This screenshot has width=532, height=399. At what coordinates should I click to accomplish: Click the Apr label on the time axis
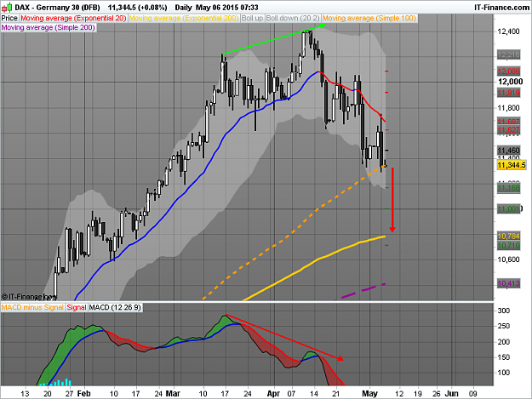coord(273,394)
